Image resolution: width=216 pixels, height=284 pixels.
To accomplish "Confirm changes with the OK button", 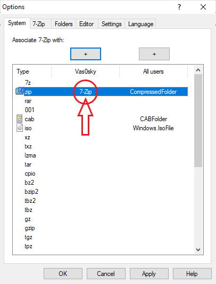I will (x=63, y=274).
